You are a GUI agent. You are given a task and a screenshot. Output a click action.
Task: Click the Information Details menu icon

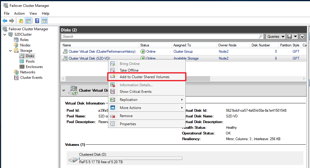tap(113, 85)
